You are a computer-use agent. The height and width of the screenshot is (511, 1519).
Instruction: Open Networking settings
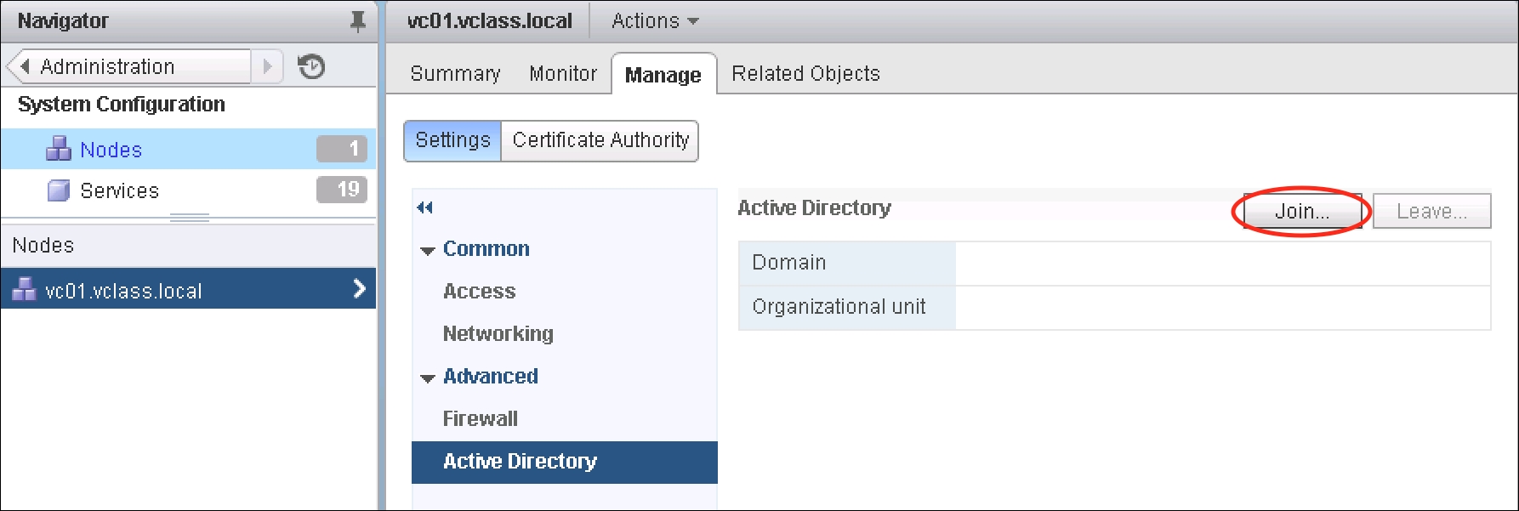498,333
